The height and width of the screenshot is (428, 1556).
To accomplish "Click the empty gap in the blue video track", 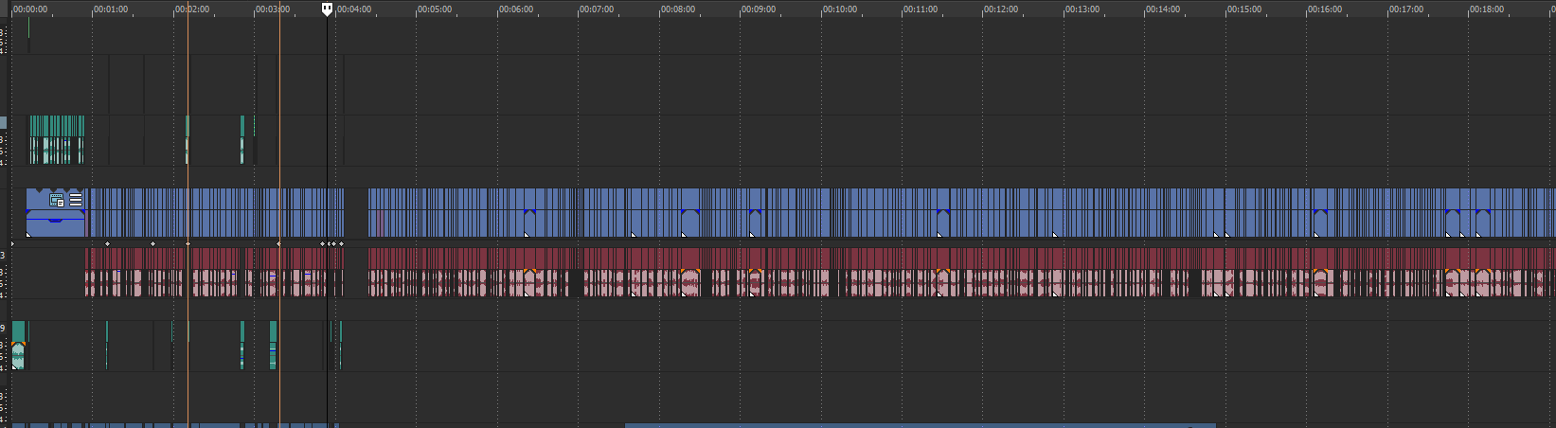I will pos(356,212).
